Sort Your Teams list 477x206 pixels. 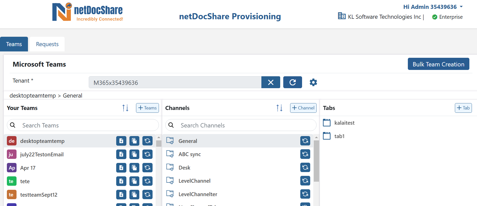click(125, 108)
